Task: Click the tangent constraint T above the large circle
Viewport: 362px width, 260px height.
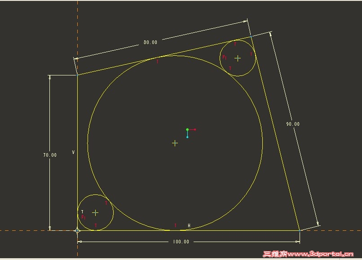Action: [x=157, y=61]
